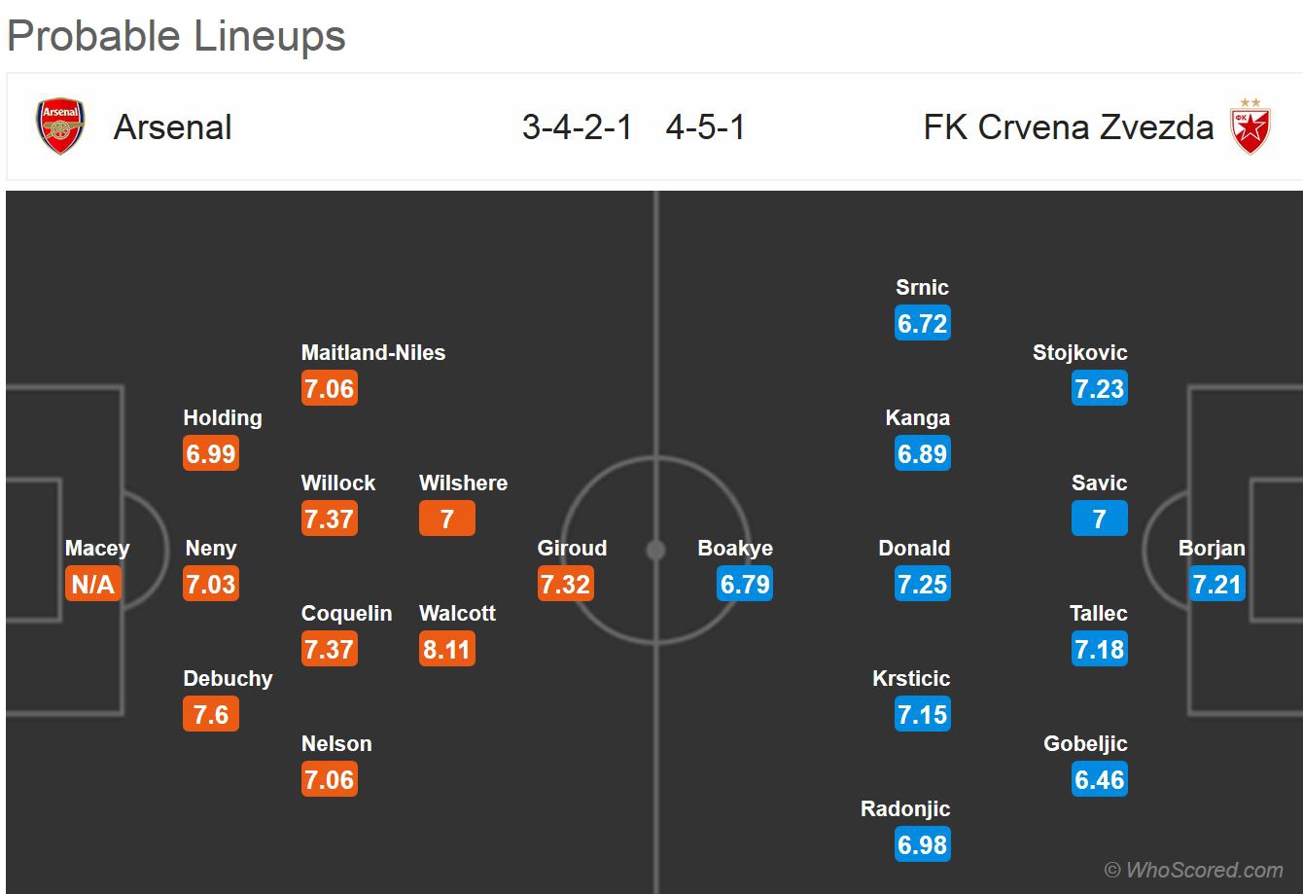Select player name Stojkovic
The image size is (1303, 894).
(x=1080, y=353)
